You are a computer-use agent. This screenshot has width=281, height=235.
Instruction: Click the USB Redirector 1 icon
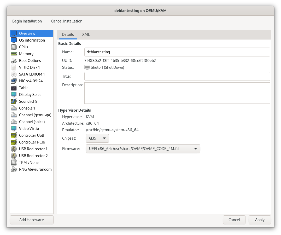point(14,149)
